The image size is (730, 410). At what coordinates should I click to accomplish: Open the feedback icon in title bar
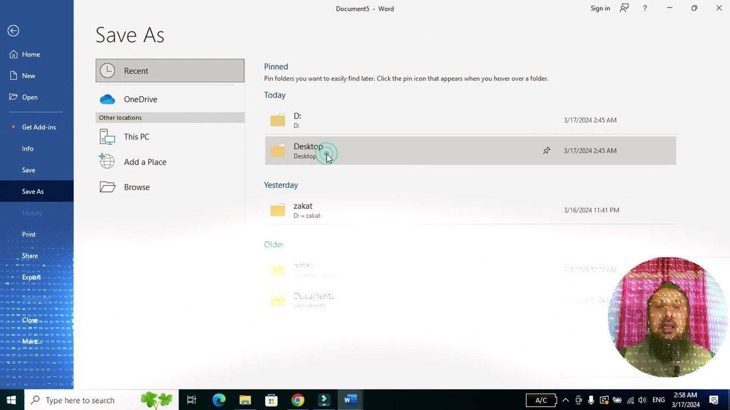(624, 8)
